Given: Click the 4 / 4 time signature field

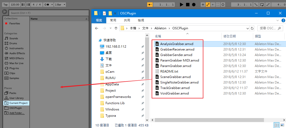Looking at the screenshot, I should pyautogui.click(x=36, y=4).
